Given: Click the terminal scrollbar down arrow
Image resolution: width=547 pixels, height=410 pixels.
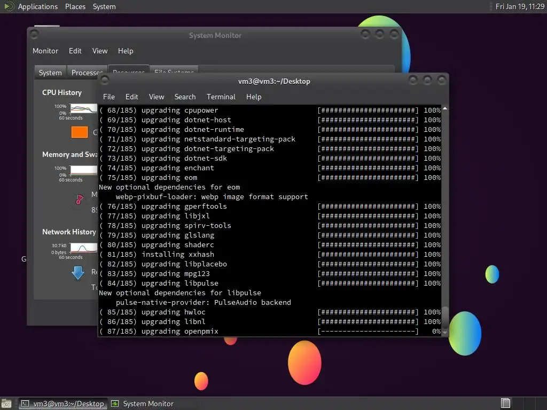Looking at the screenshot, I should pyautogui.click(x=445, y=333).
